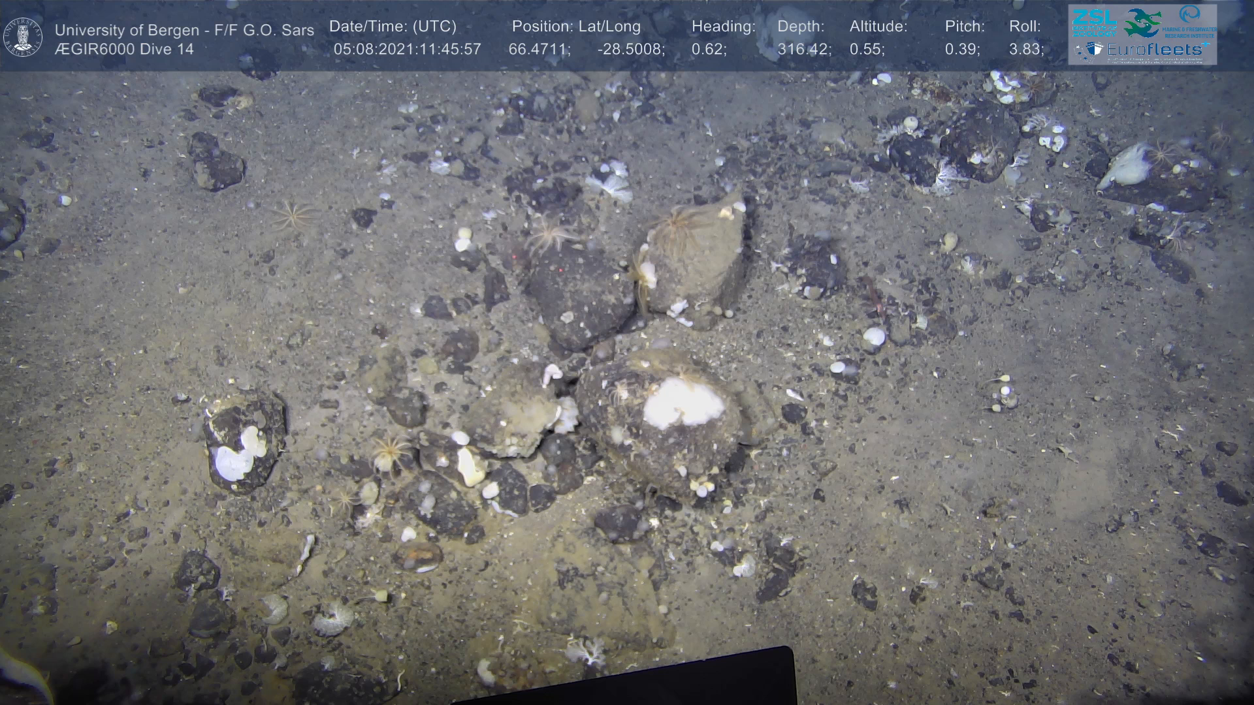Click the ZSL Institute of Zoology logo
The height and width of the screenshot is (705, 1254).
1094,22
